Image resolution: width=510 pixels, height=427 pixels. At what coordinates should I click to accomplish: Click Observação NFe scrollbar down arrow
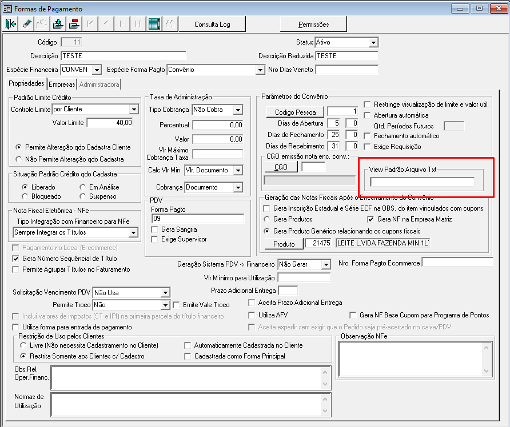coord(486,371)
